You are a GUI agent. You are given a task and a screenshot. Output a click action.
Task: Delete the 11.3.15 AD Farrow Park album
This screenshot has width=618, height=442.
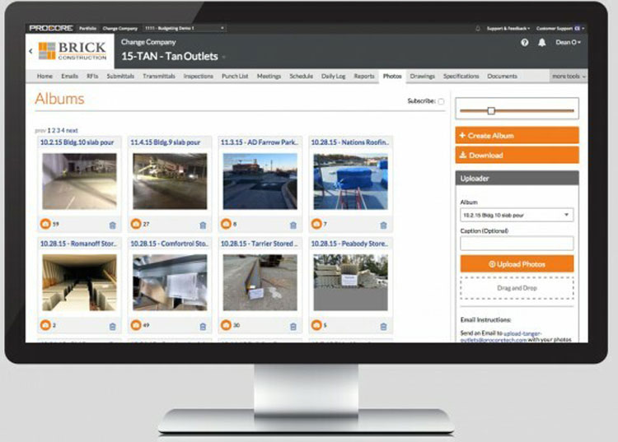(293, 226)
